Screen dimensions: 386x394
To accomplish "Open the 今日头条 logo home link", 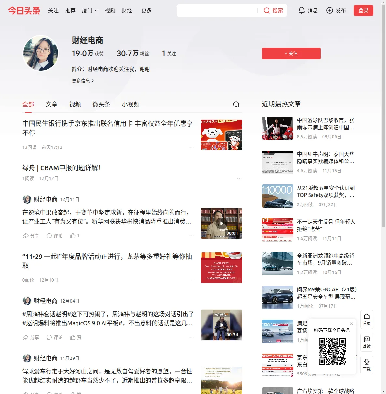I will click(24, 10).
